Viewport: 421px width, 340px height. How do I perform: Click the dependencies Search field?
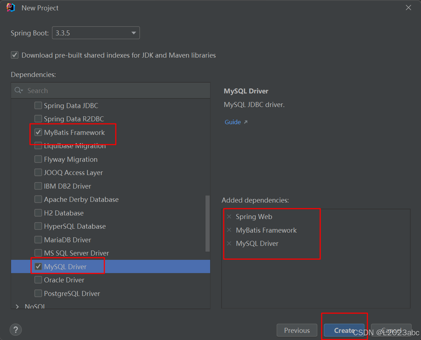click(111, 91)
